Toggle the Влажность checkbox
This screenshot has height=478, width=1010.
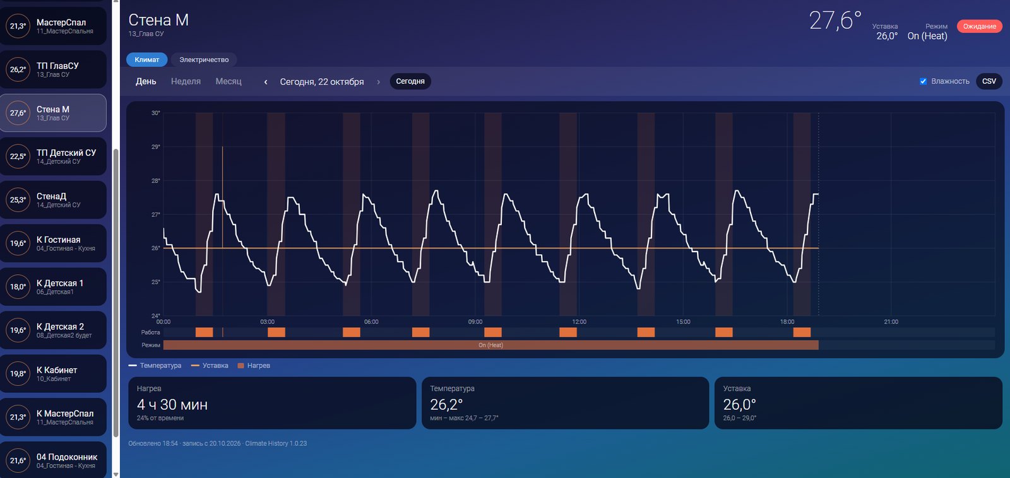(923, 81)
